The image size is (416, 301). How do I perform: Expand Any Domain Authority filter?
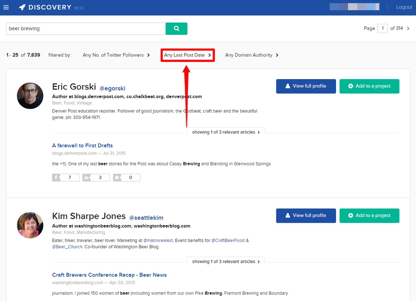click(252, 55)
